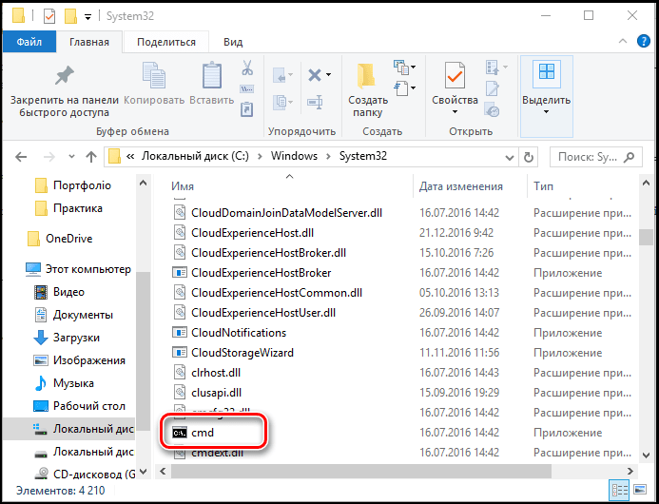Click the delete X icon
659x504 pixels.
point(315,75)
